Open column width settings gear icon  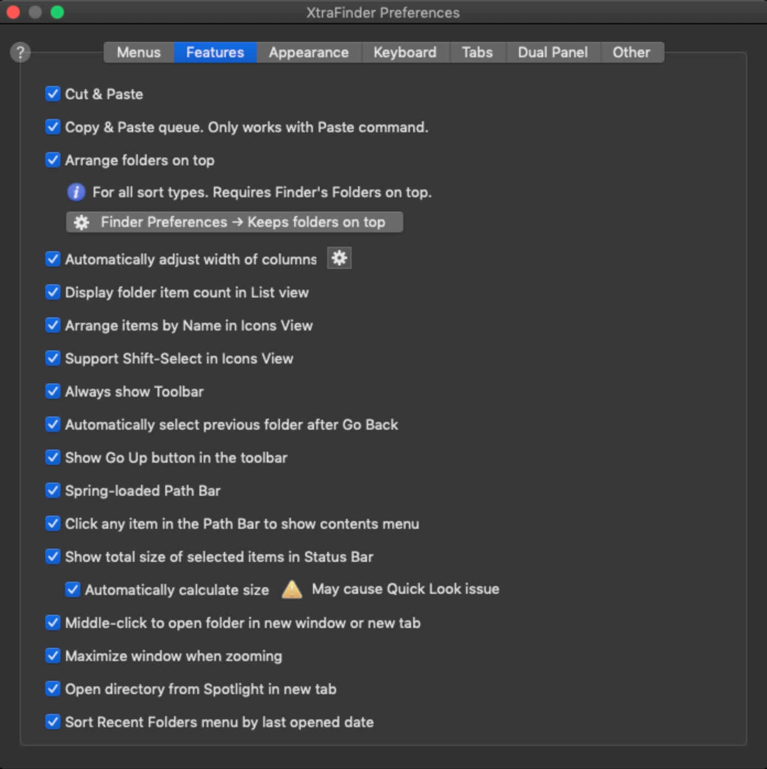339,258
